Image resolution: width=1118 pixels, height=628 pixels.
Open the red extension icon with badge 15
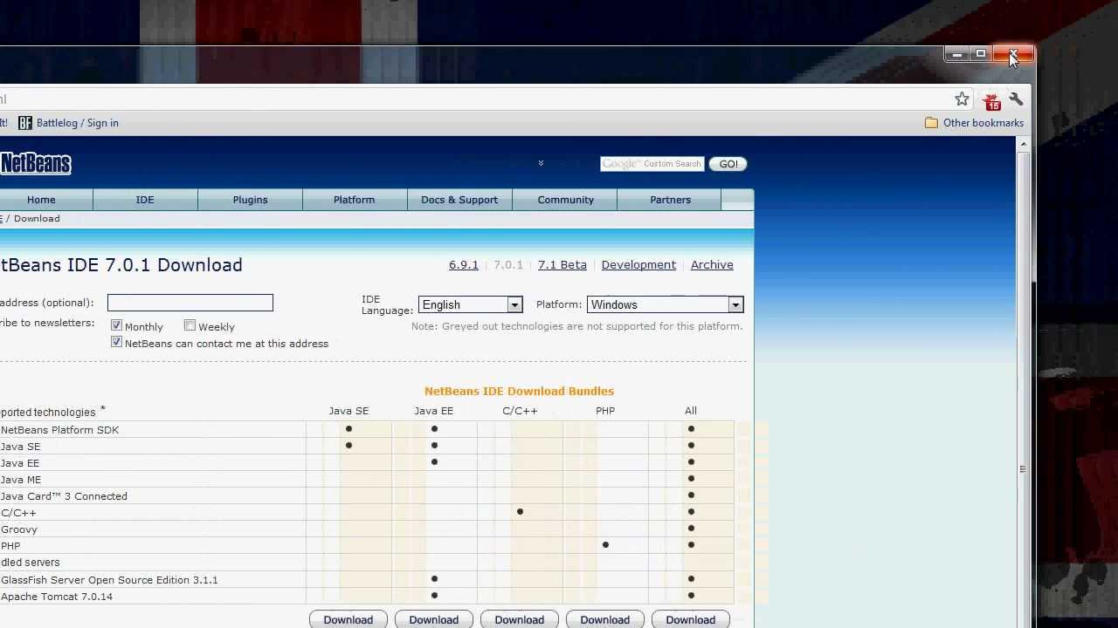[x=991, y=101]
